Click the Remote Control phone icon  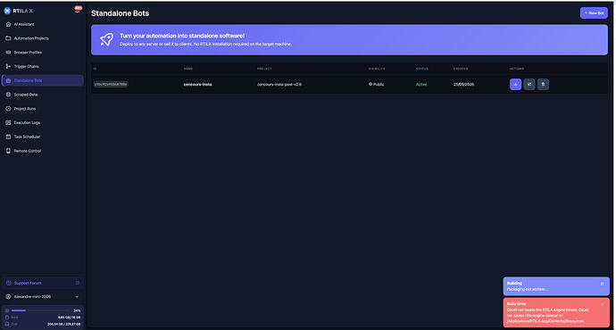[8, 151]
